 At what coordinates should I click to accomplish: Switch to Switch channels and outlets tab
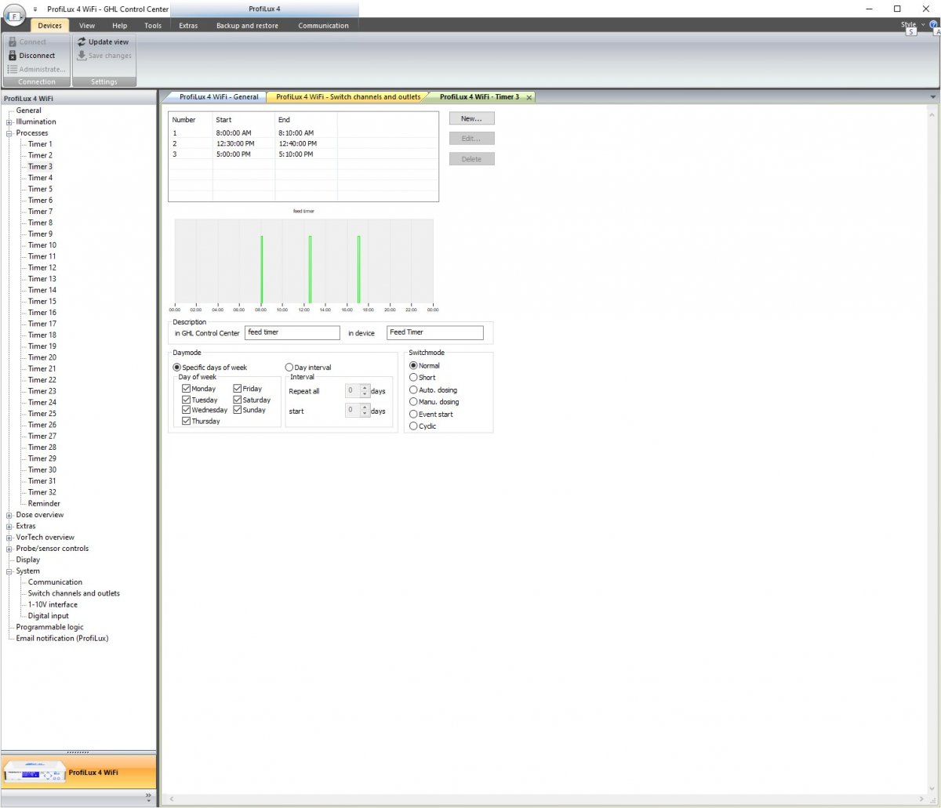[x=348, y=97]
